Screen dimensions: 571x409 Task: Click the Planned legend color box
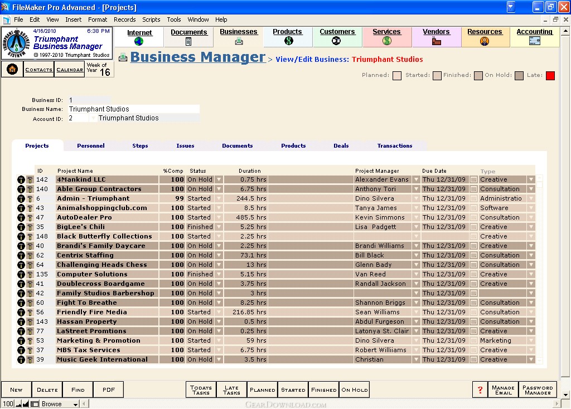click(397, 75)
